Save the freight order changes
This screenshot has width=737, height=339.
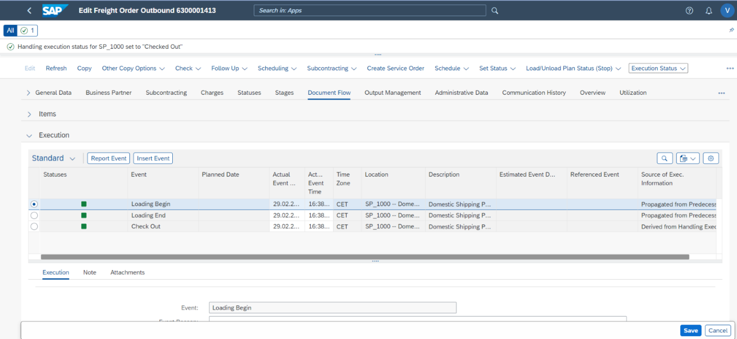690,330
